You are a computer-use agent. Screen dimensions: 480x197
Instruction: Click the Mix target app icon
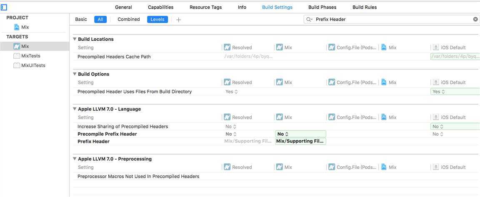pyautogui.click(x=17, y=46)
